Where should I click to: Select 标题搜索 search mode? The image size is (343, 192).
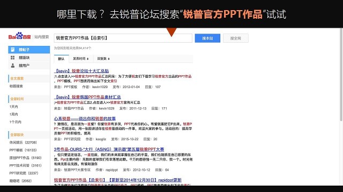[16, 86]
